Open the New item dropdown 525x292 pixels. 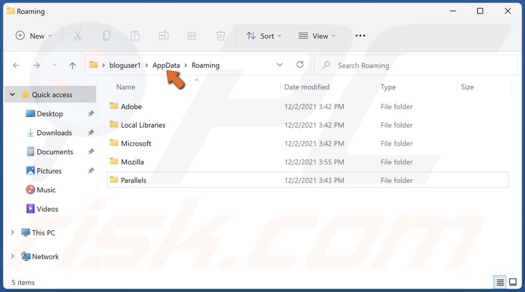[34, 35]
